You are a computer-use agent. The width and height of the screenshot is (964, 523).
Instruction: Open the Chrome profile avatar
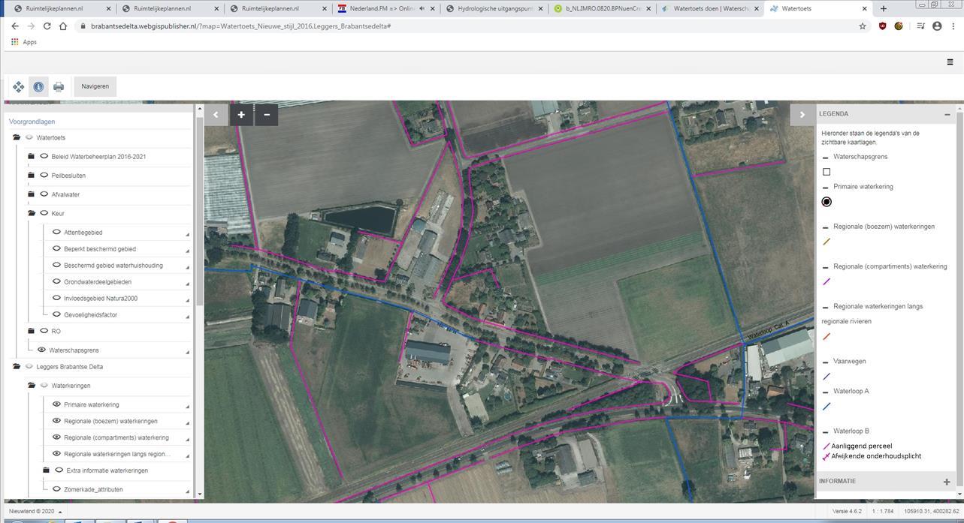937,26
